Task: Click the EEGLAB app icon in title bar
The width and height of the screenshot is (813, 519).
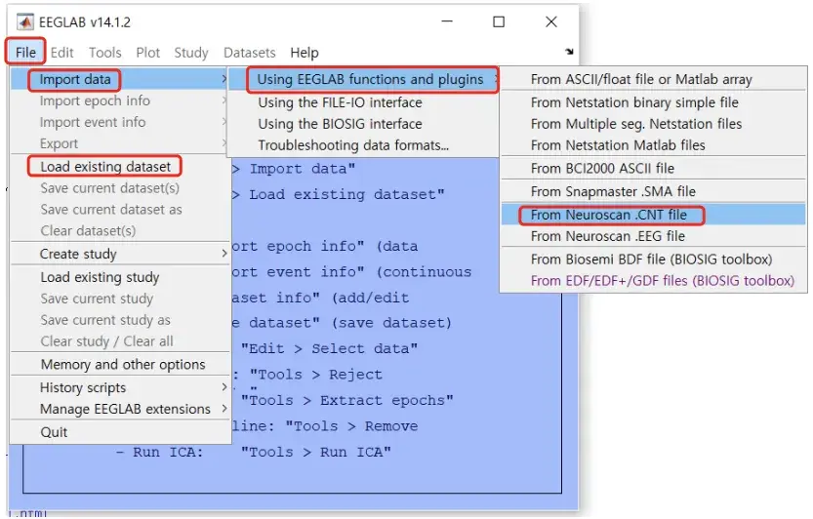Action: (x=24, y=21)
